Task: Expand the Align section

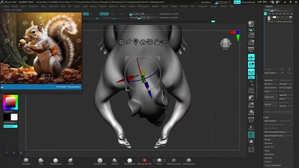Action: [x=267, y=151]
